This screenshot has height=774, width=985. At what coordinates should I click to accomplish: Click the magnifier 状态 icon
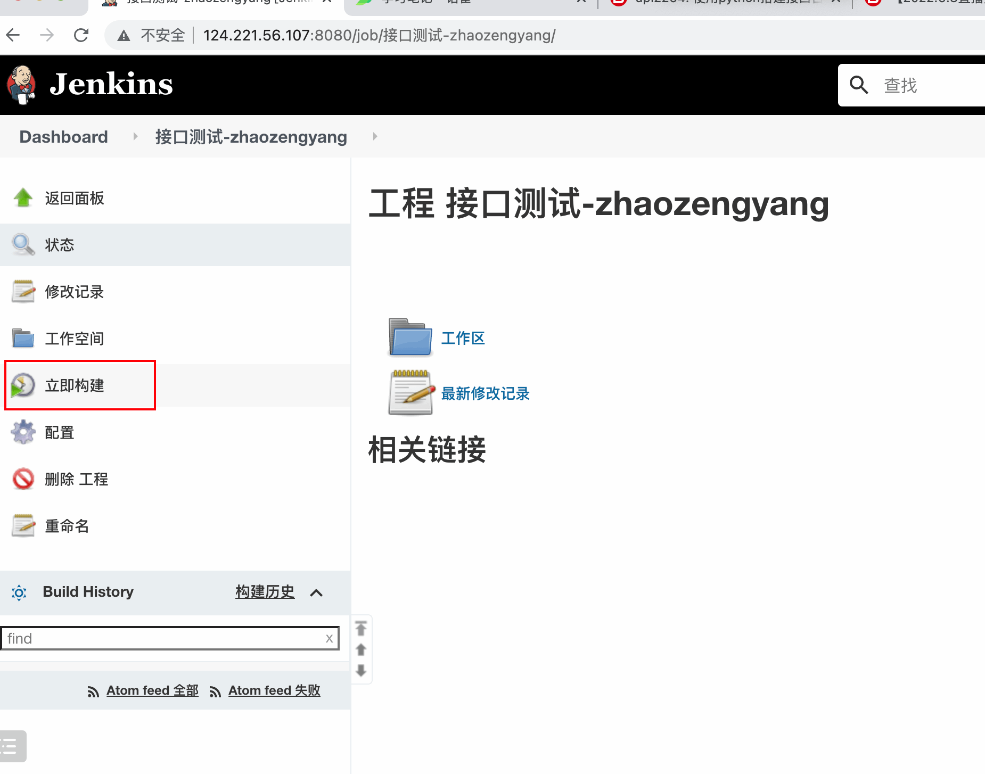23,245
